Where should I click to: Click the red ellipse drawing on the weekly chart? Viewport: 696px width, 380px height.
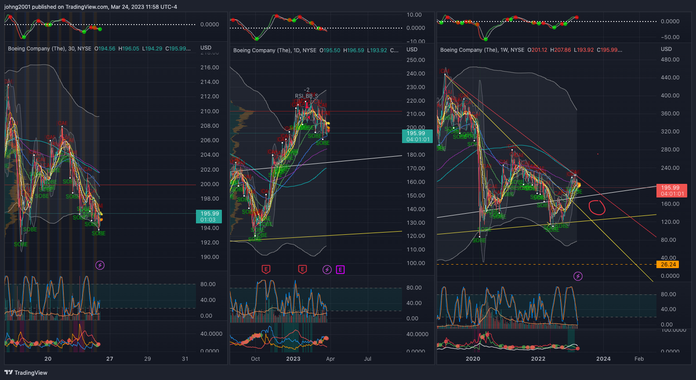click(597, 207)
